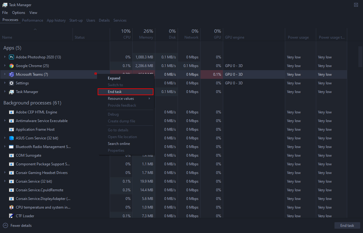363x233 pixels.
Task: Sort by the CPU column header
Action: pyautogui.click(x=121, y=34)
